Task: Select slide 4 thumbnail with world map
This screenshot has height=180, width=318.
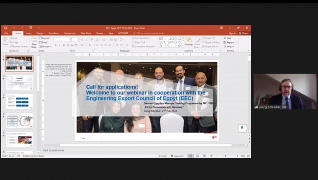Action: 19,120
